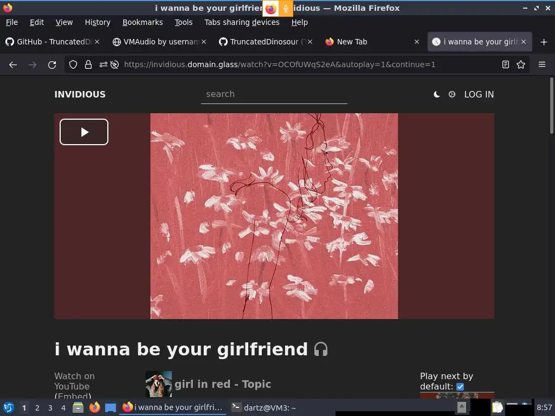
Task: Click the INVIDIOUS home link
Action: [x=80, y=94]
